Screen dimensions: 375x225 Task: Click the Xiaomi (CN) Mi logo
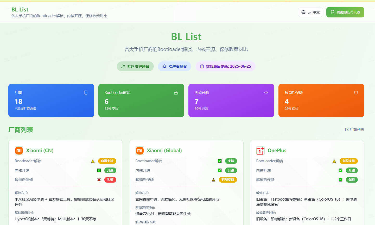point(18,150)
